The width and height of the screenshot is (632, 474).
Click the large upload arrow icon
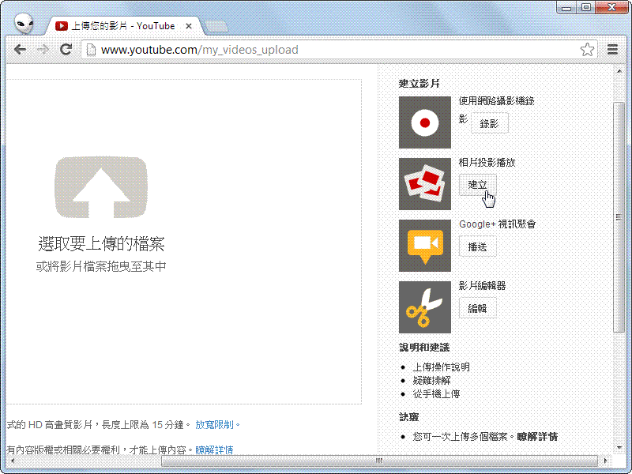101,187
